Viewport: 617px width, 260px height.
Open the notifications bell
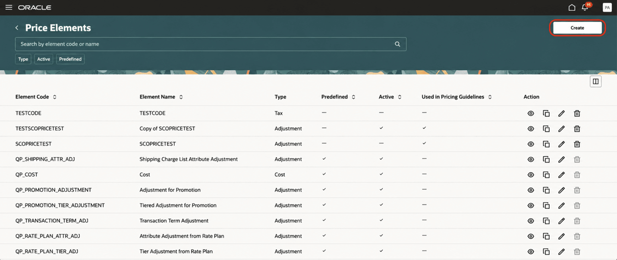click(x=585, y=7)
